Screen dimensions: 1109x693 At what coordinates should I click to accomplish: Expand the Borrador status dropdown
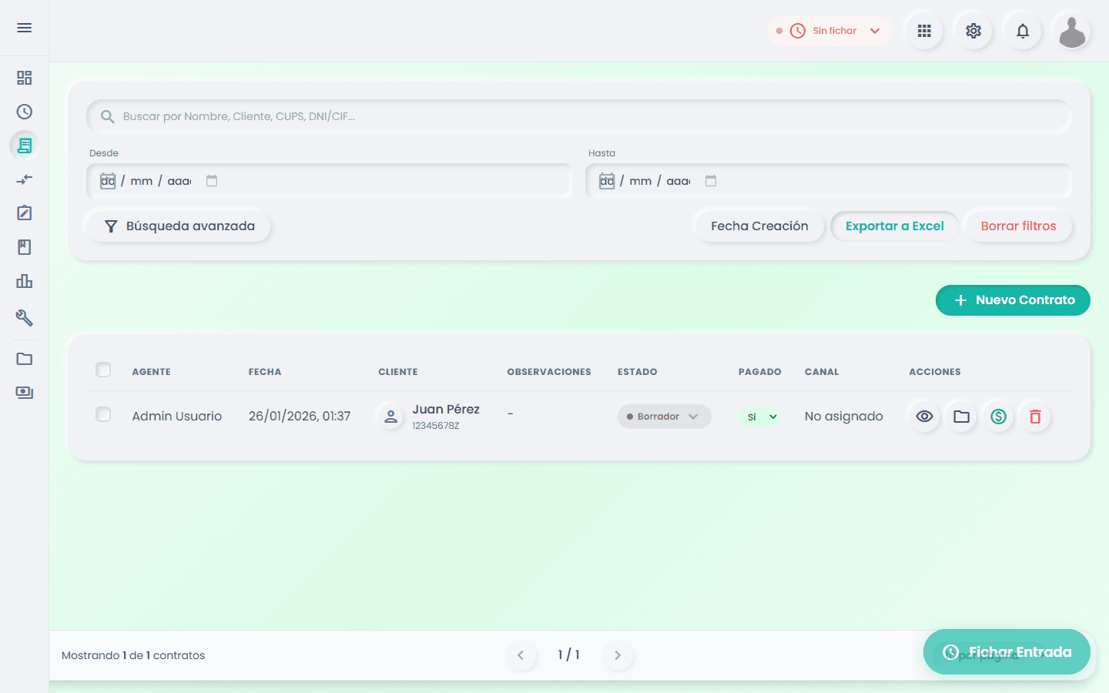click(664, 417)
